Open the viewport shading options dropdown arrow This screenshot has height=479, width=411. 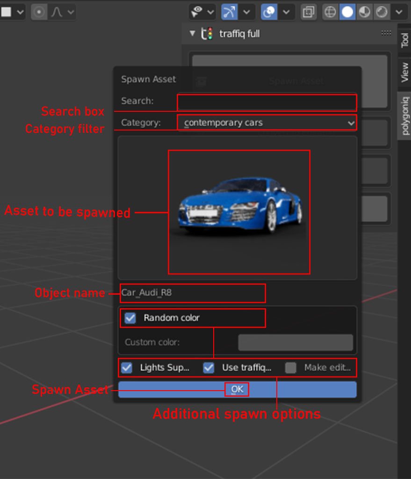[x=398, y=12]
